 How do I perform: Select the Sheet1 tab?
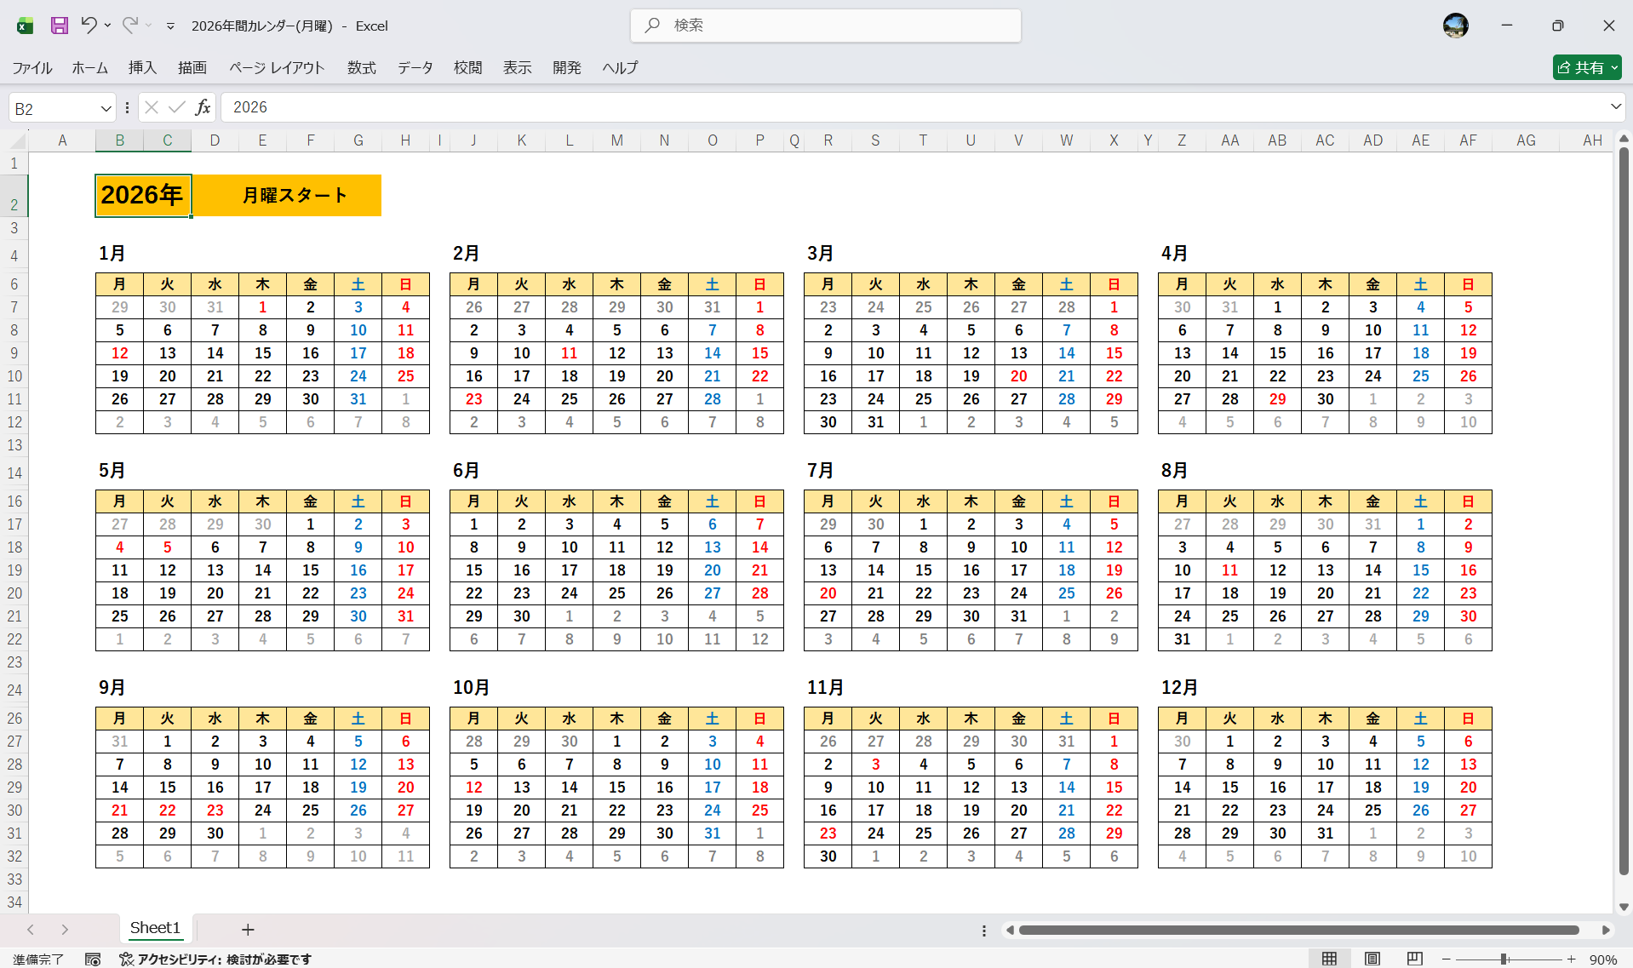155,928
